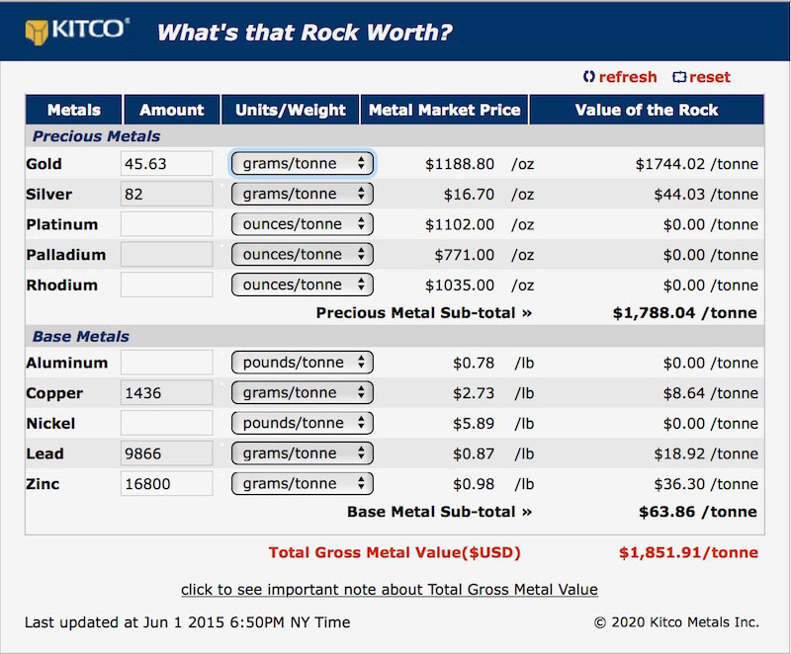The width and height of the screenshot is (791, 654).
Task: Open the Copper units dropdown
Action: (x=303, y=392)
